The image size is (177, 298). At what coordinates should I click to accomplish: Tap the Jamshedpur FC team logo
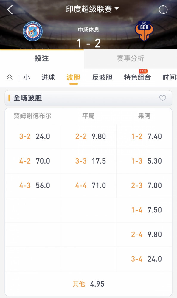point(33,32)
